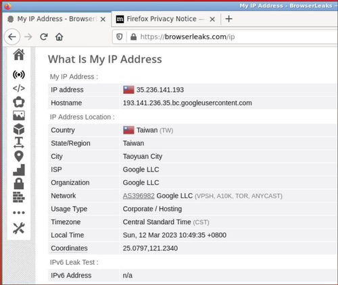338x285 pixels.
Task: Click the Firefox logo in the title bar
Action: click(x=7, y=6)
